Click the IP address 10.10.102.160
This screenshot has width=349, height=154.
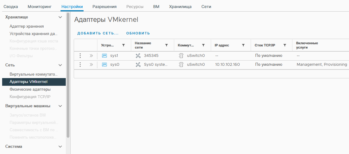coord(227,65)
